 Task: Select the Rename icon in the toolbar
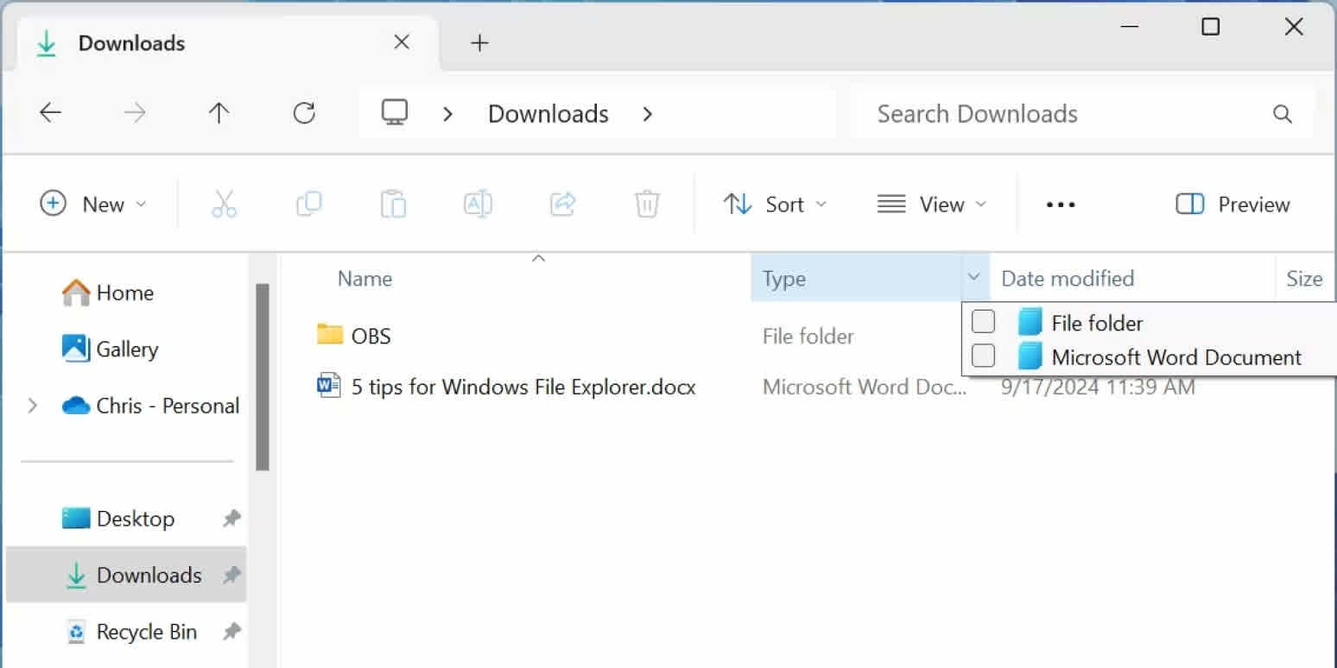[477, 204]
